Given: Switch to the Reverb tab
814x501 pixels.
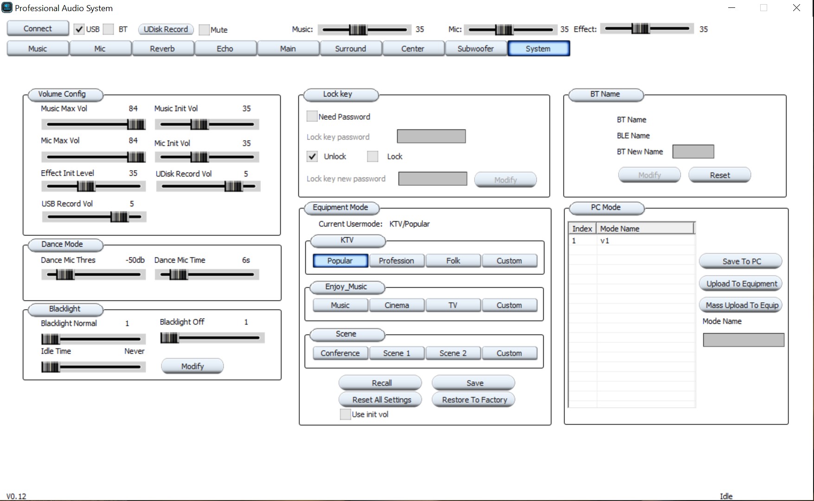Looking at the screenshot, I should (162, 49).
